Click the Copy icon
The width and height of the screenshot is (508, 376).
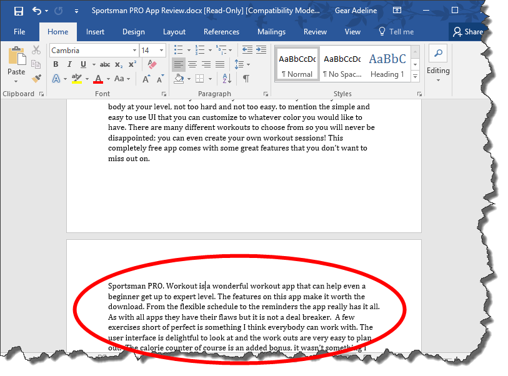click(36, 64)
